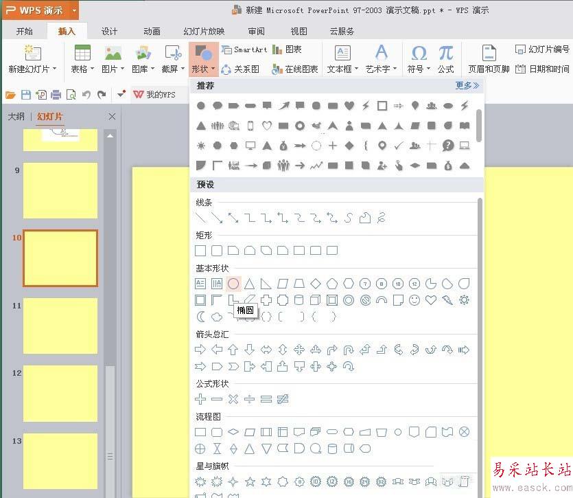Click 更多 link for more shapes
Viewport: 573px width, 498px height.
467,86
